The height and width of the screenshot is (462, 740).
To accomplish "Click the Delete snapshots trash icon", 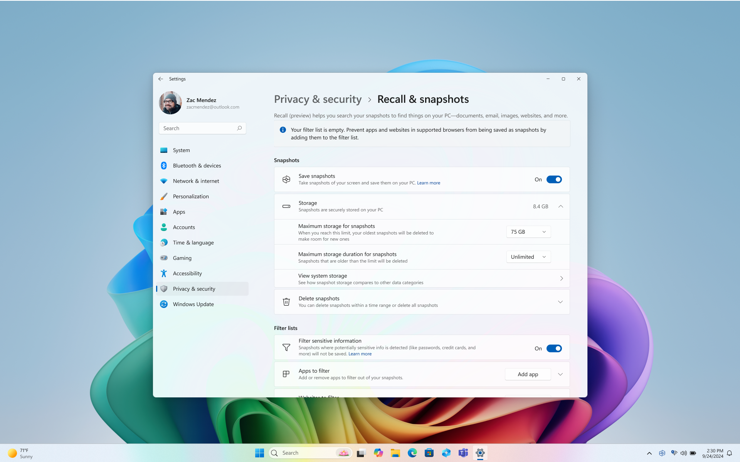I will point(286,301).
